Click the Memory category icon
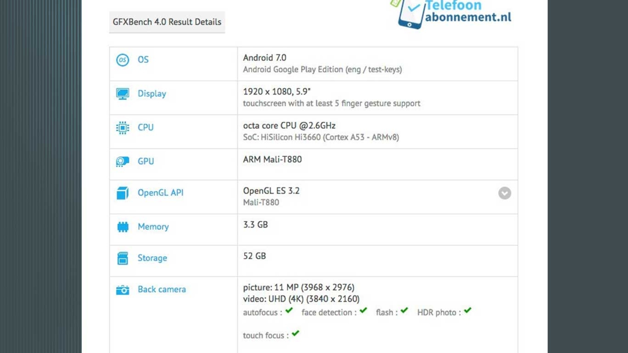Screen dimensions: 628x353 pyautogui.click(x=123, y=226)
